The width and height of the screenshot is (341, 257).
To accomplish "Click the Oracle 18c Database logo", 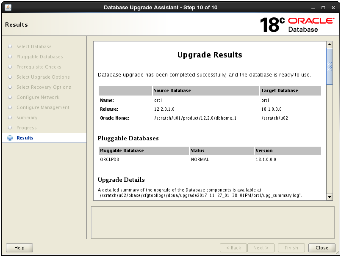I will tap(297, 25).
